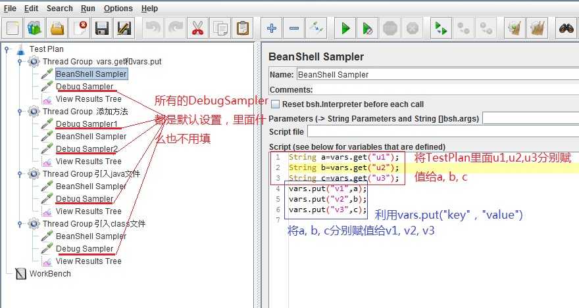This screenshot has height=308, width=579.
Task: Select Debug Sampler1 in the tree
Action: click(86, 123)
